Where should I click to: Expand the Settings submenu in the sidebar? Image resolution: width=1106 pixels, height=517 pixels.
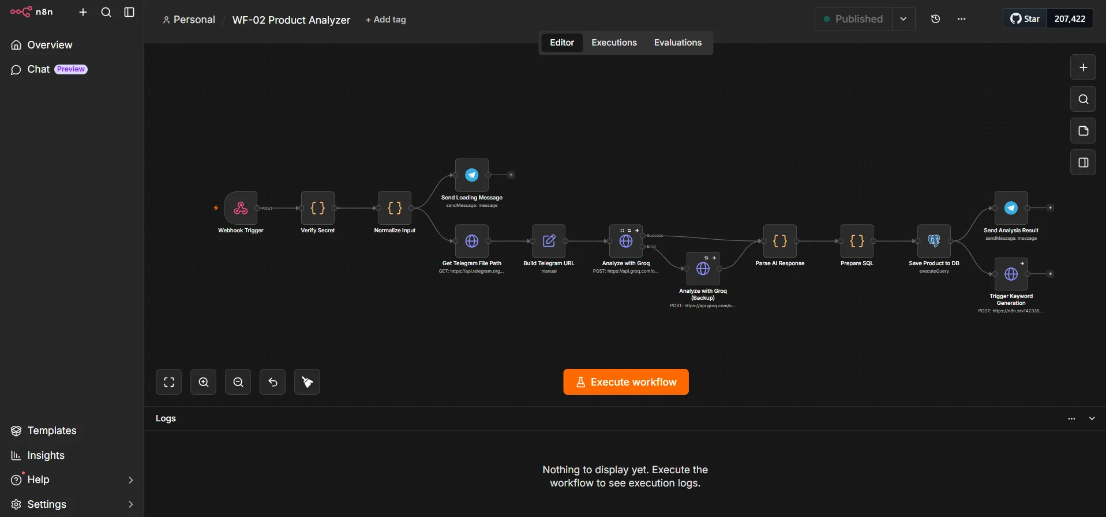131,504
